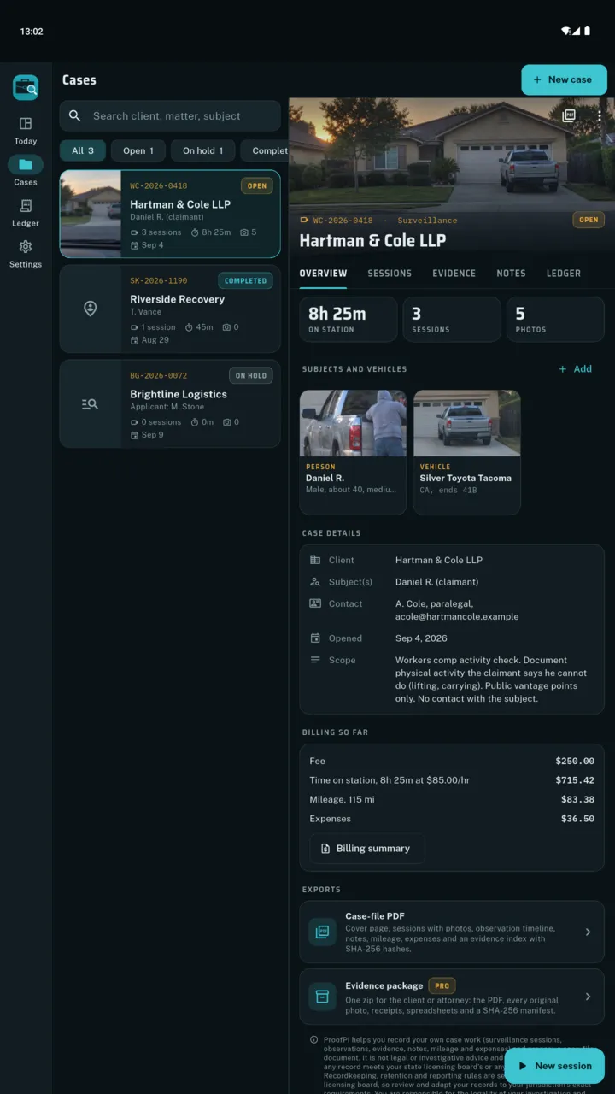Image resolution: width=615 pixels, height=1094 pixels.
Task: Click the search client, matter, subject field
Action: coord(170,115)
